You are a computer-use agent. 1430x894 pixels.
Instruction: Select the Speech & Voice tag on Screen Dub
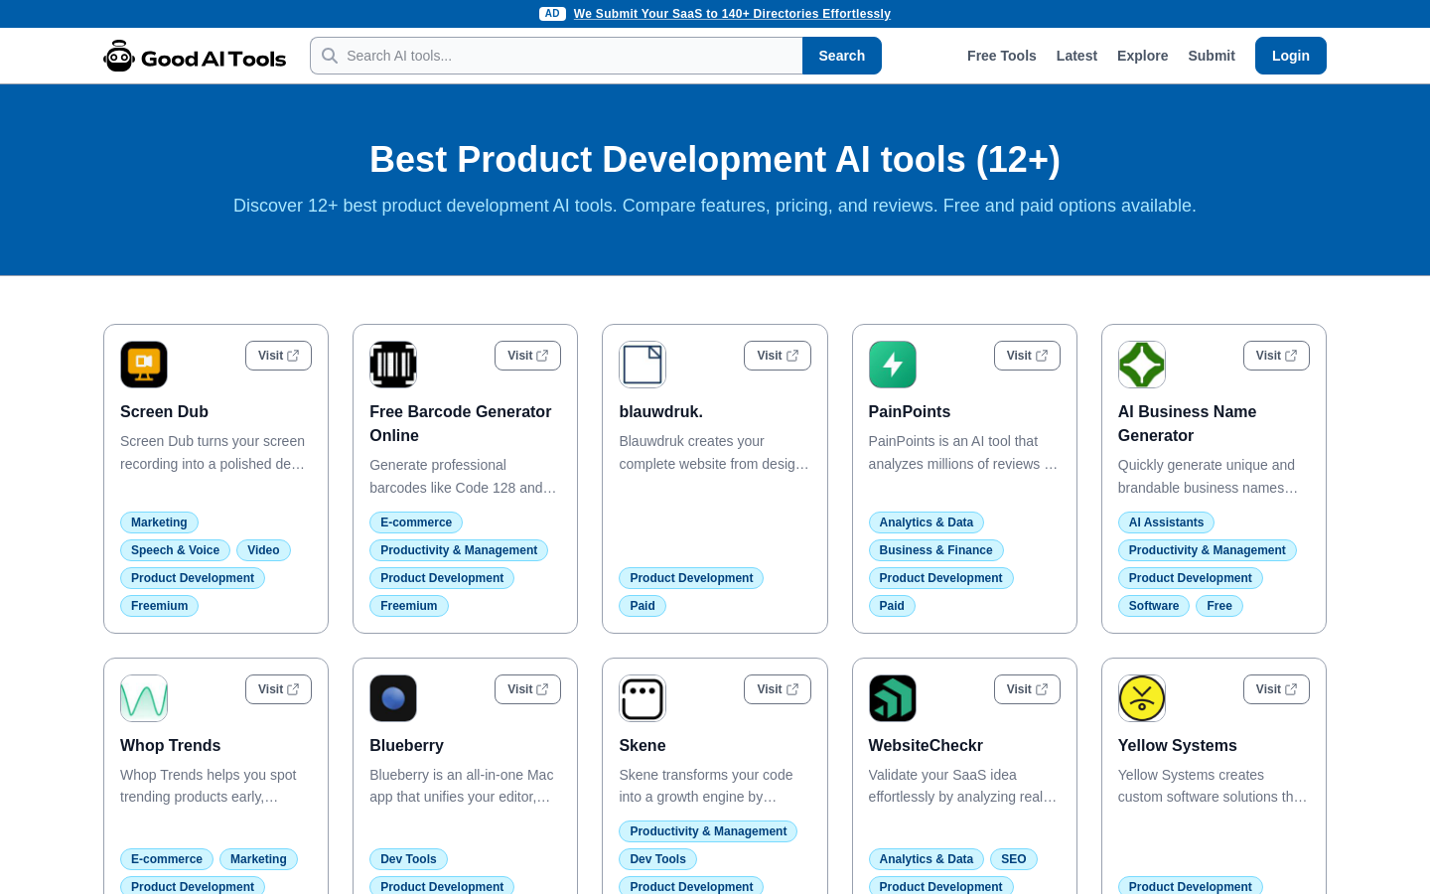[x=175, y=550]
